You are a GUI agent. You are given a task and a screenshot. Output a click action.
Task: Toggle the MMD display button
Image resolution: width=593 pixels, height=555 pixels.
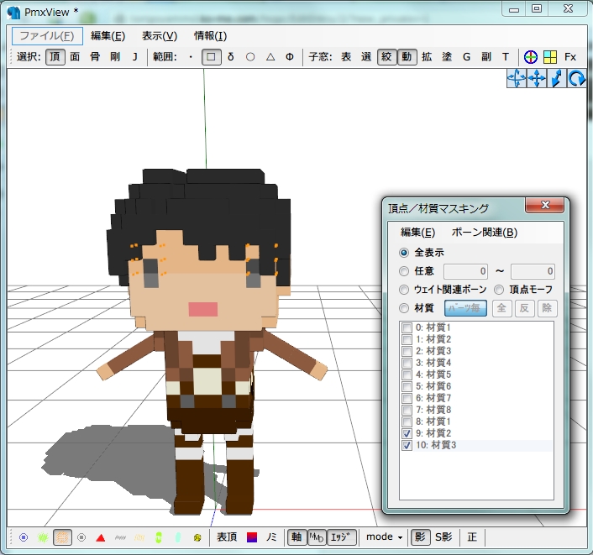[x=317, y=537]
